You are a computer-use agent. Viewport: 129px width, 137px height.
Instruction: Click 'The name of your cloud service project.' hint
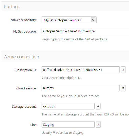(71, 96)
